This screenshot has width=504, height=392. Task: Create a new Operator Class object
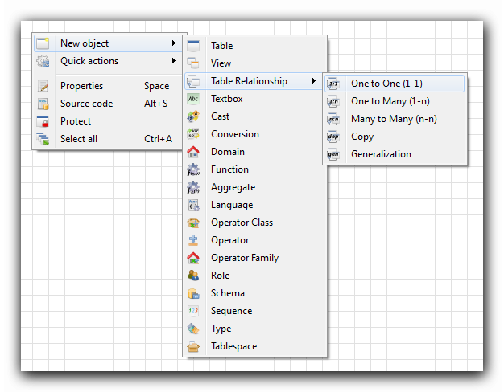[254, 223]
